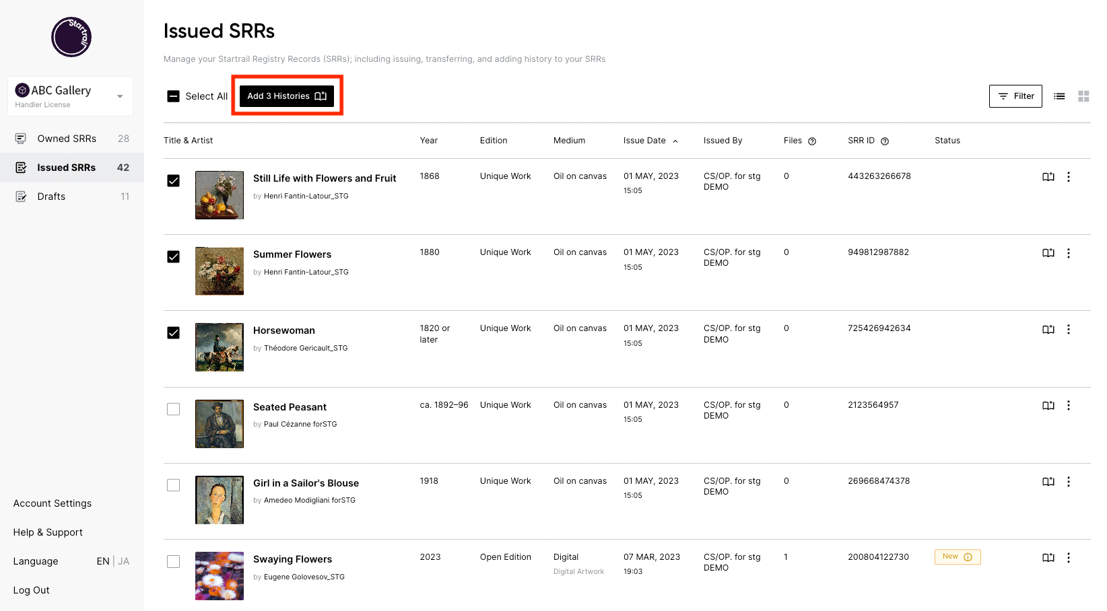This screenshot has height=611, width=1107.
Task: Click the New status badge
Action: (958, 557)
